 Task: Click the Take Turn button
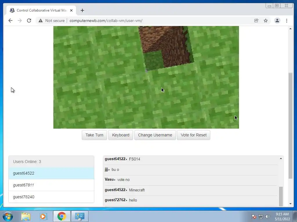point(94,135)
